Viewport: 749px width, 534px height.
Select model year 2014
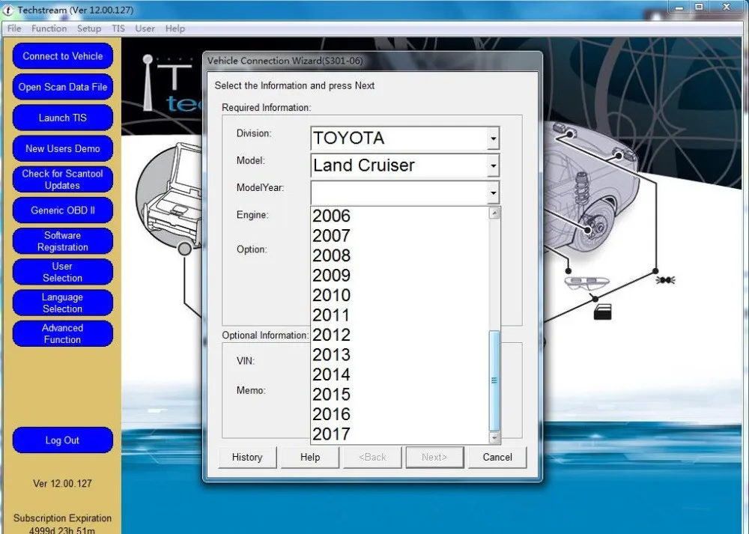[400, 374]
